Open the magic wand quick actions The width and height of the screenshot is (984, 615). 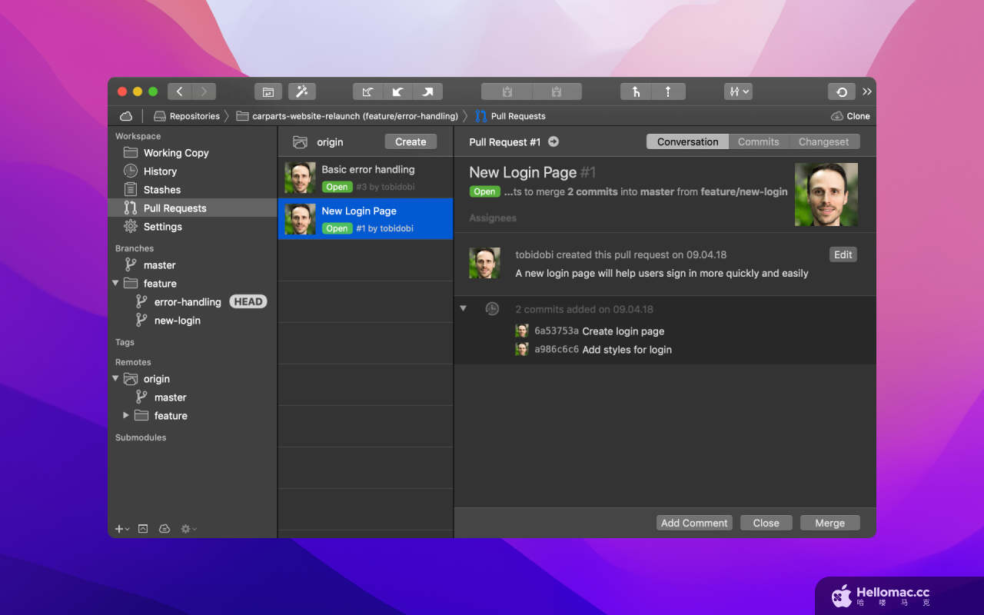tap(302, 91)
